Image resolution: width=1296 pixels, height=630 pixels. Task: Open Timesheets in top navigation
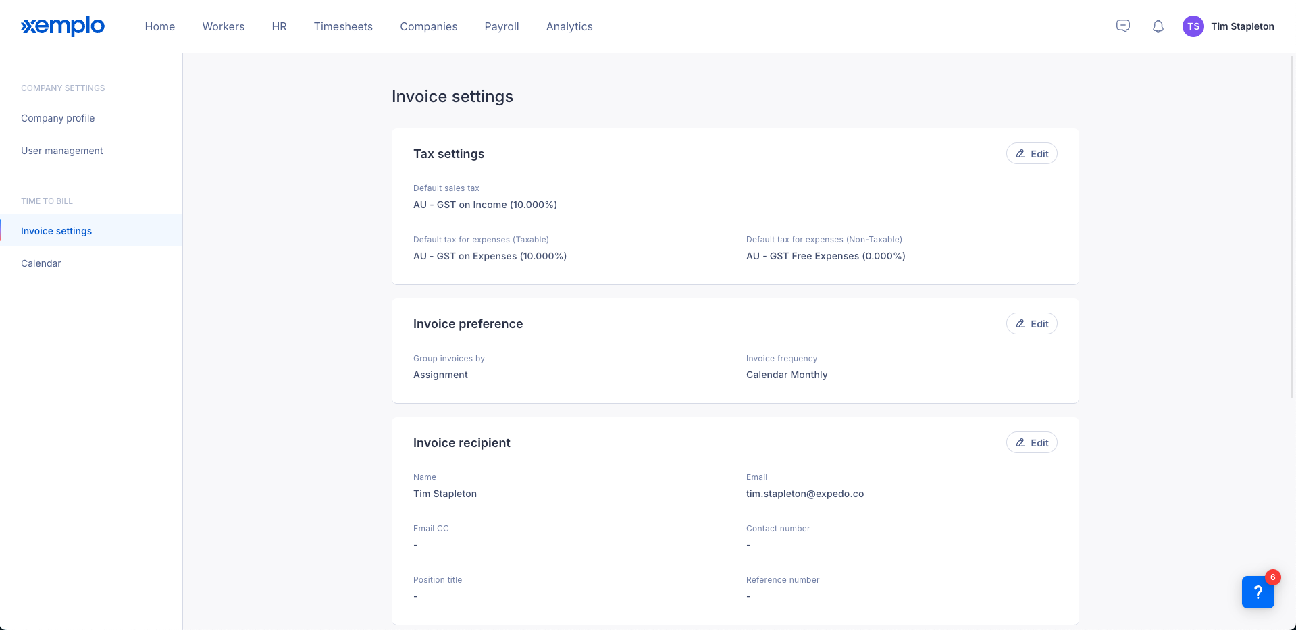(x=343, y=26)
